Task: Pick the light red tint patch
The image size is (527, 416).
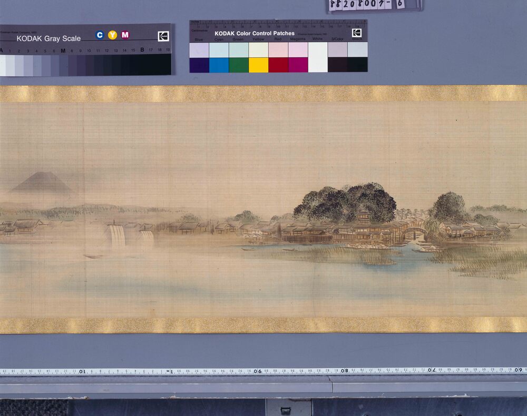Action: 278,50
